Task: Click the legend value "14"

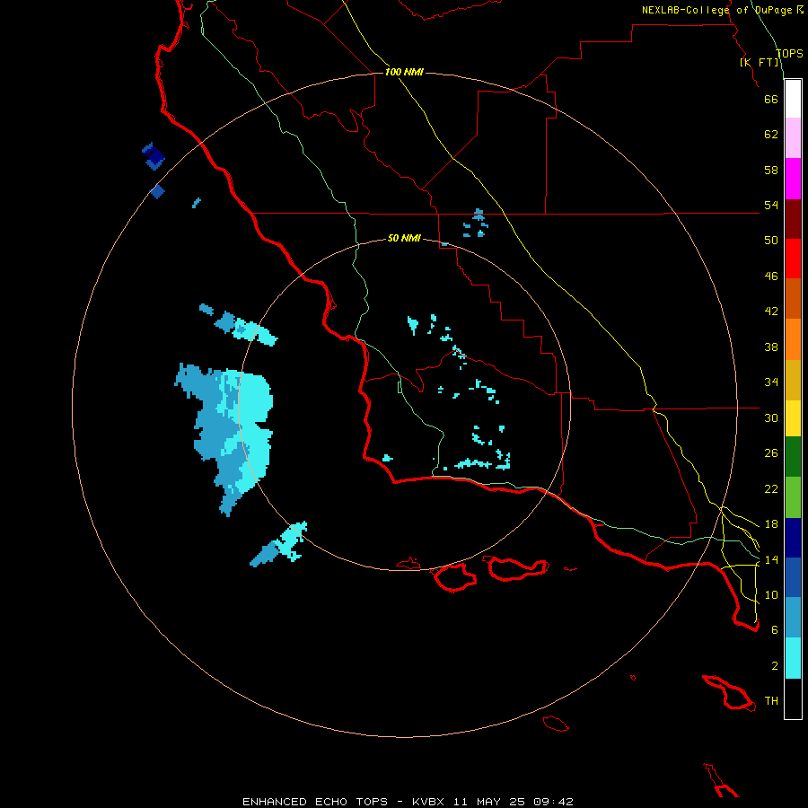Action: (x=771, y=559)
